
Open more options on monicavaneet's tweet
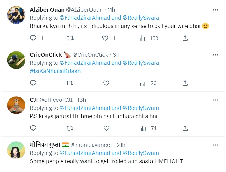point(215,145)
